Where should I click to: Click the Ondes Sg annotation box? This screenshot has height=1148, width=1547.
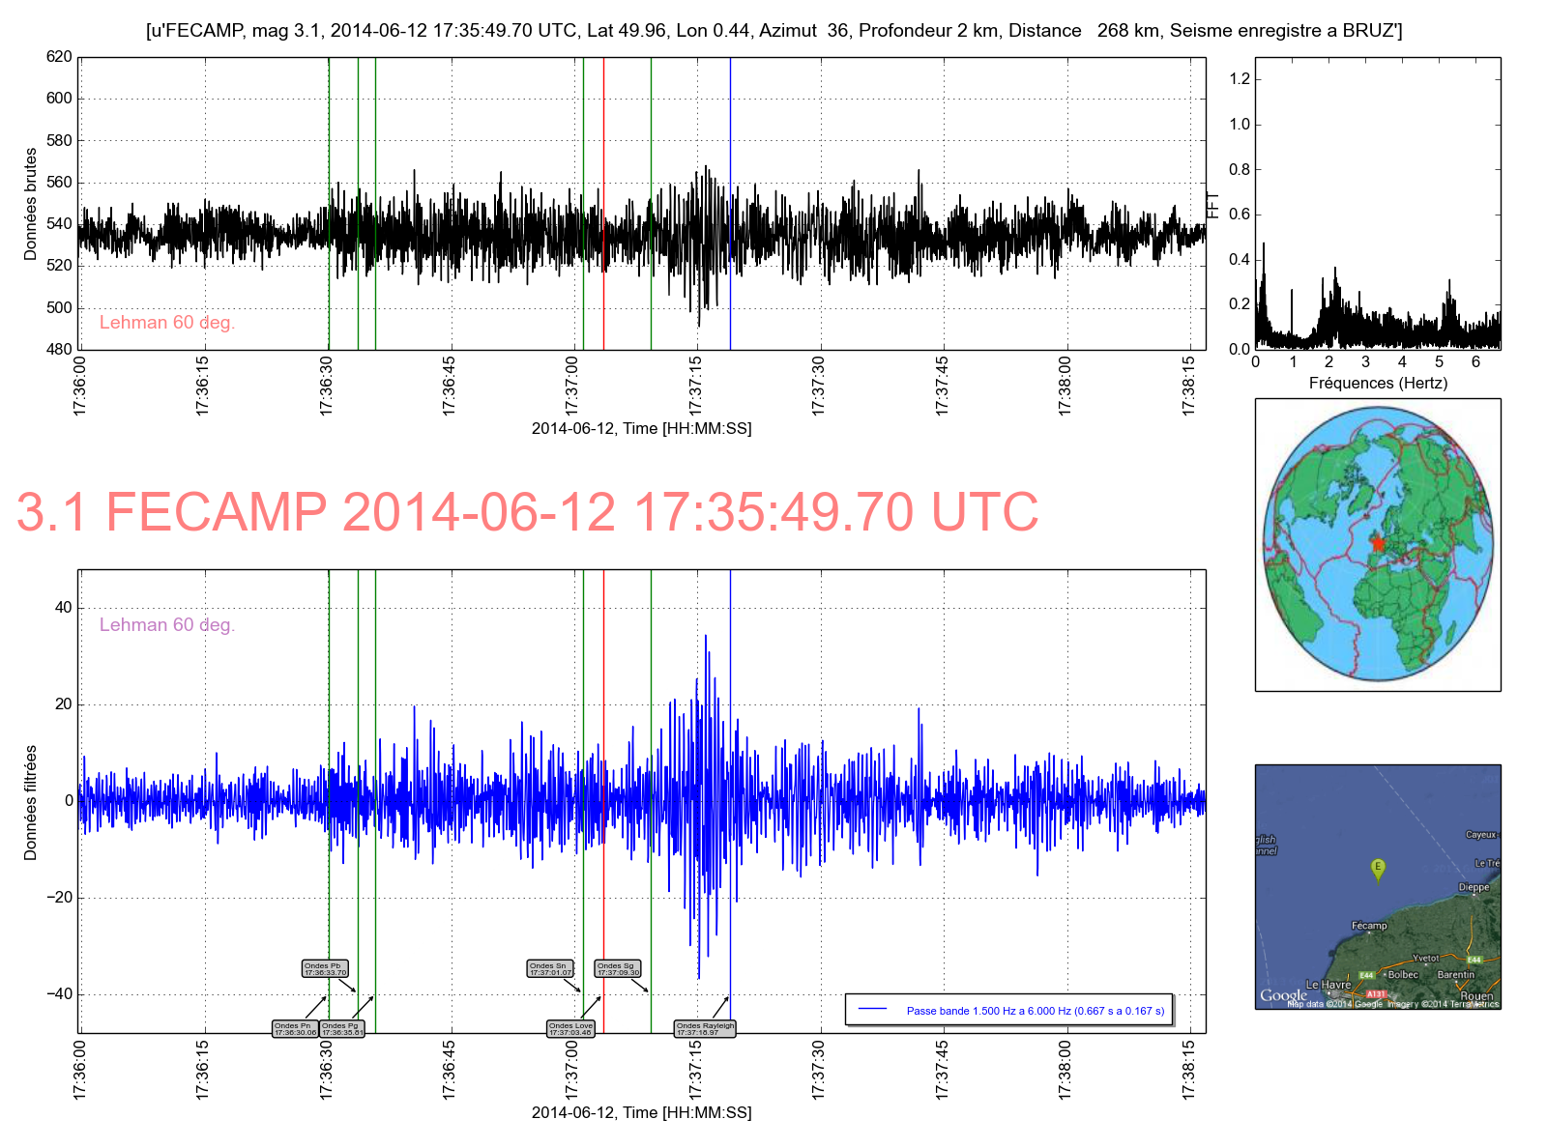618,968
